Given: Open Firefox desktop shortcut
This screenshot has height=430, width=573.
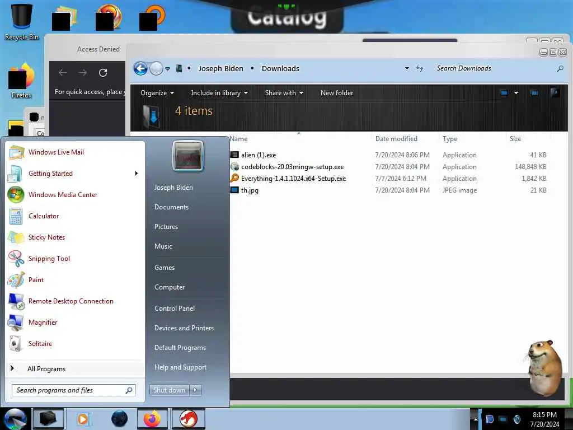Looking at the screenshot, I should (22, 81).
